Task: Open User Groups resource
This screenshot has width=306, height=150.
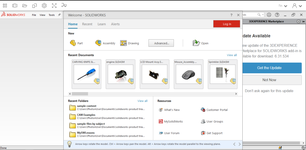Action: pyautogui.click(x=212, y=121)
